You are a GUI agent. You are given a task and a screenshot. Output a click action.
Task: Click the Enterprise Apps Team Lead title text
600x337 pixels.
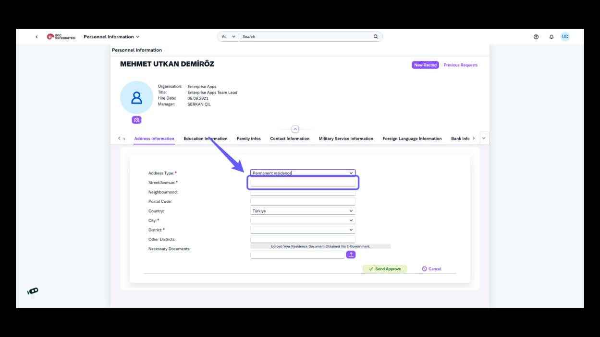pyautogui.click(x=212, y=93)
